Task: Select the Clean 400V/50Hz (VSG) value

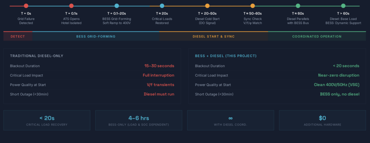Action: point(336,85)
